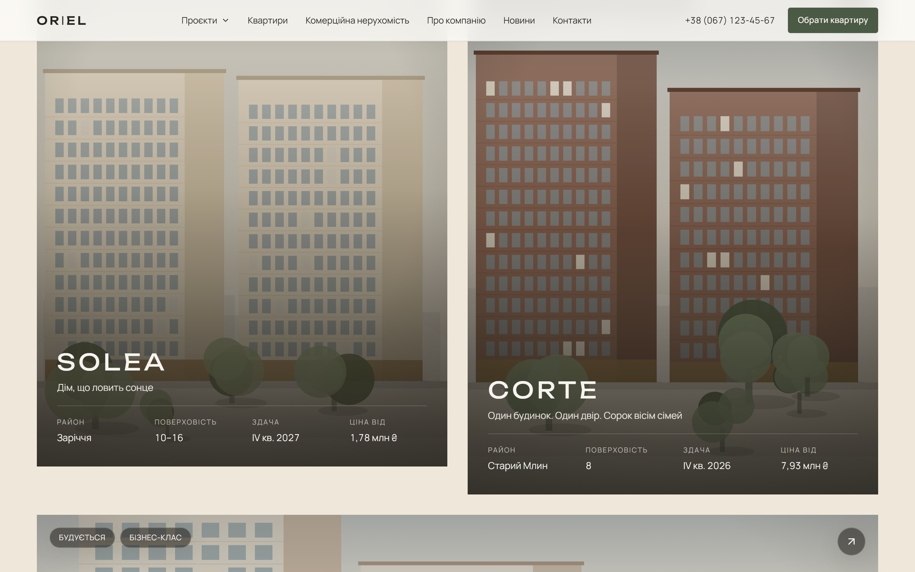Click CORTE floors value 8
The height and width of the screenshot is (572, 915).
(588, 466)
